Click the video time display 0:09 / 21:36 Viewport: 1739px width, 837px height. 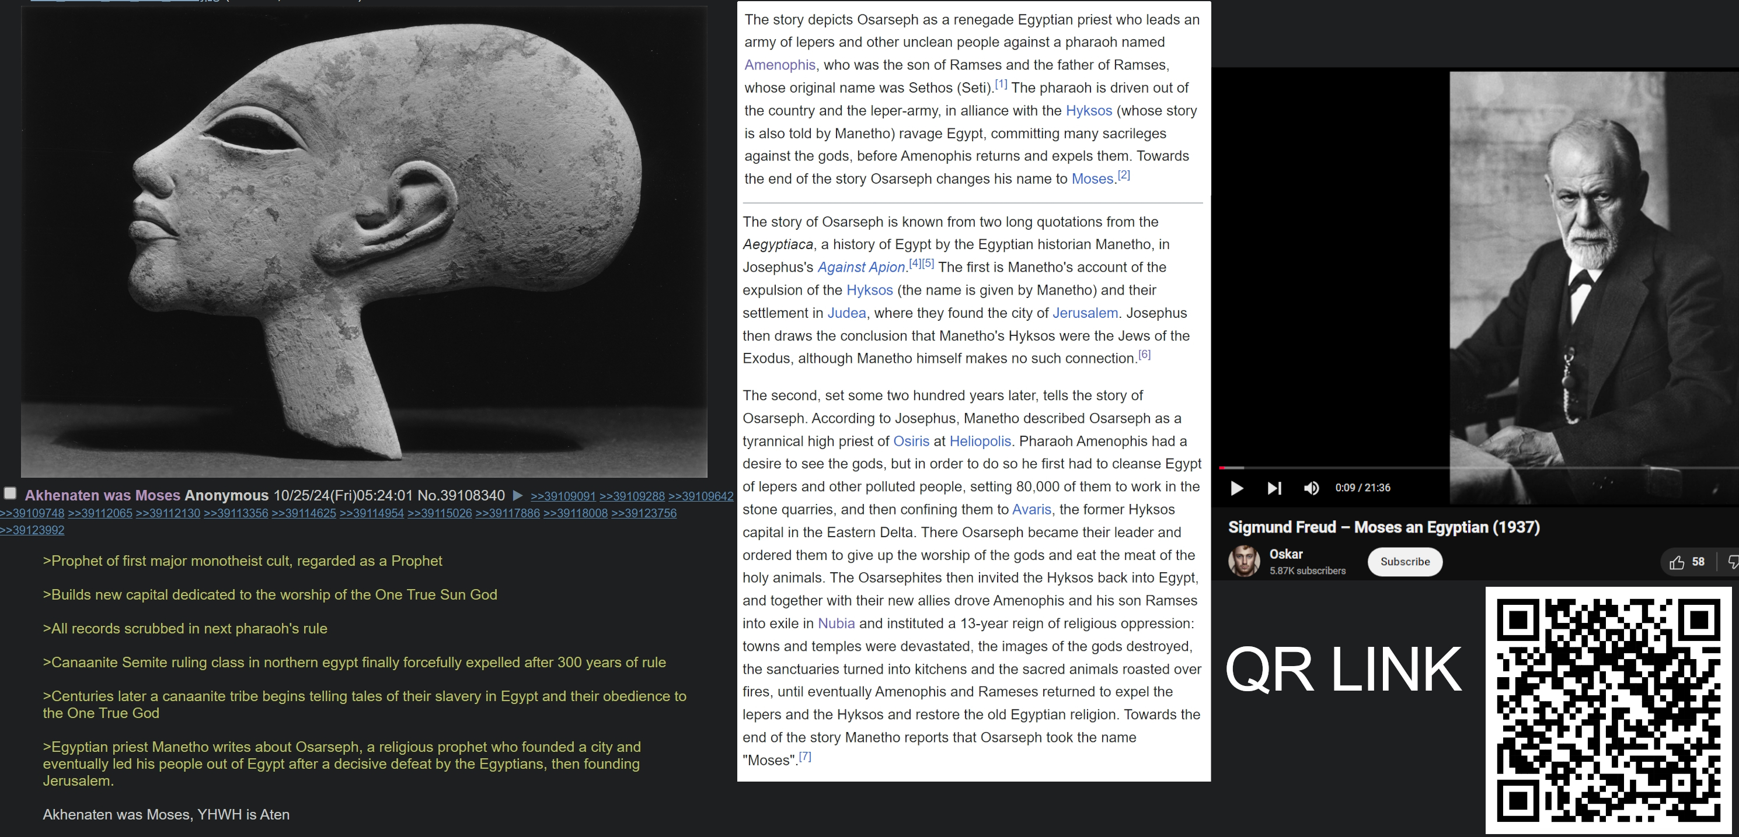click(1362, 488)
